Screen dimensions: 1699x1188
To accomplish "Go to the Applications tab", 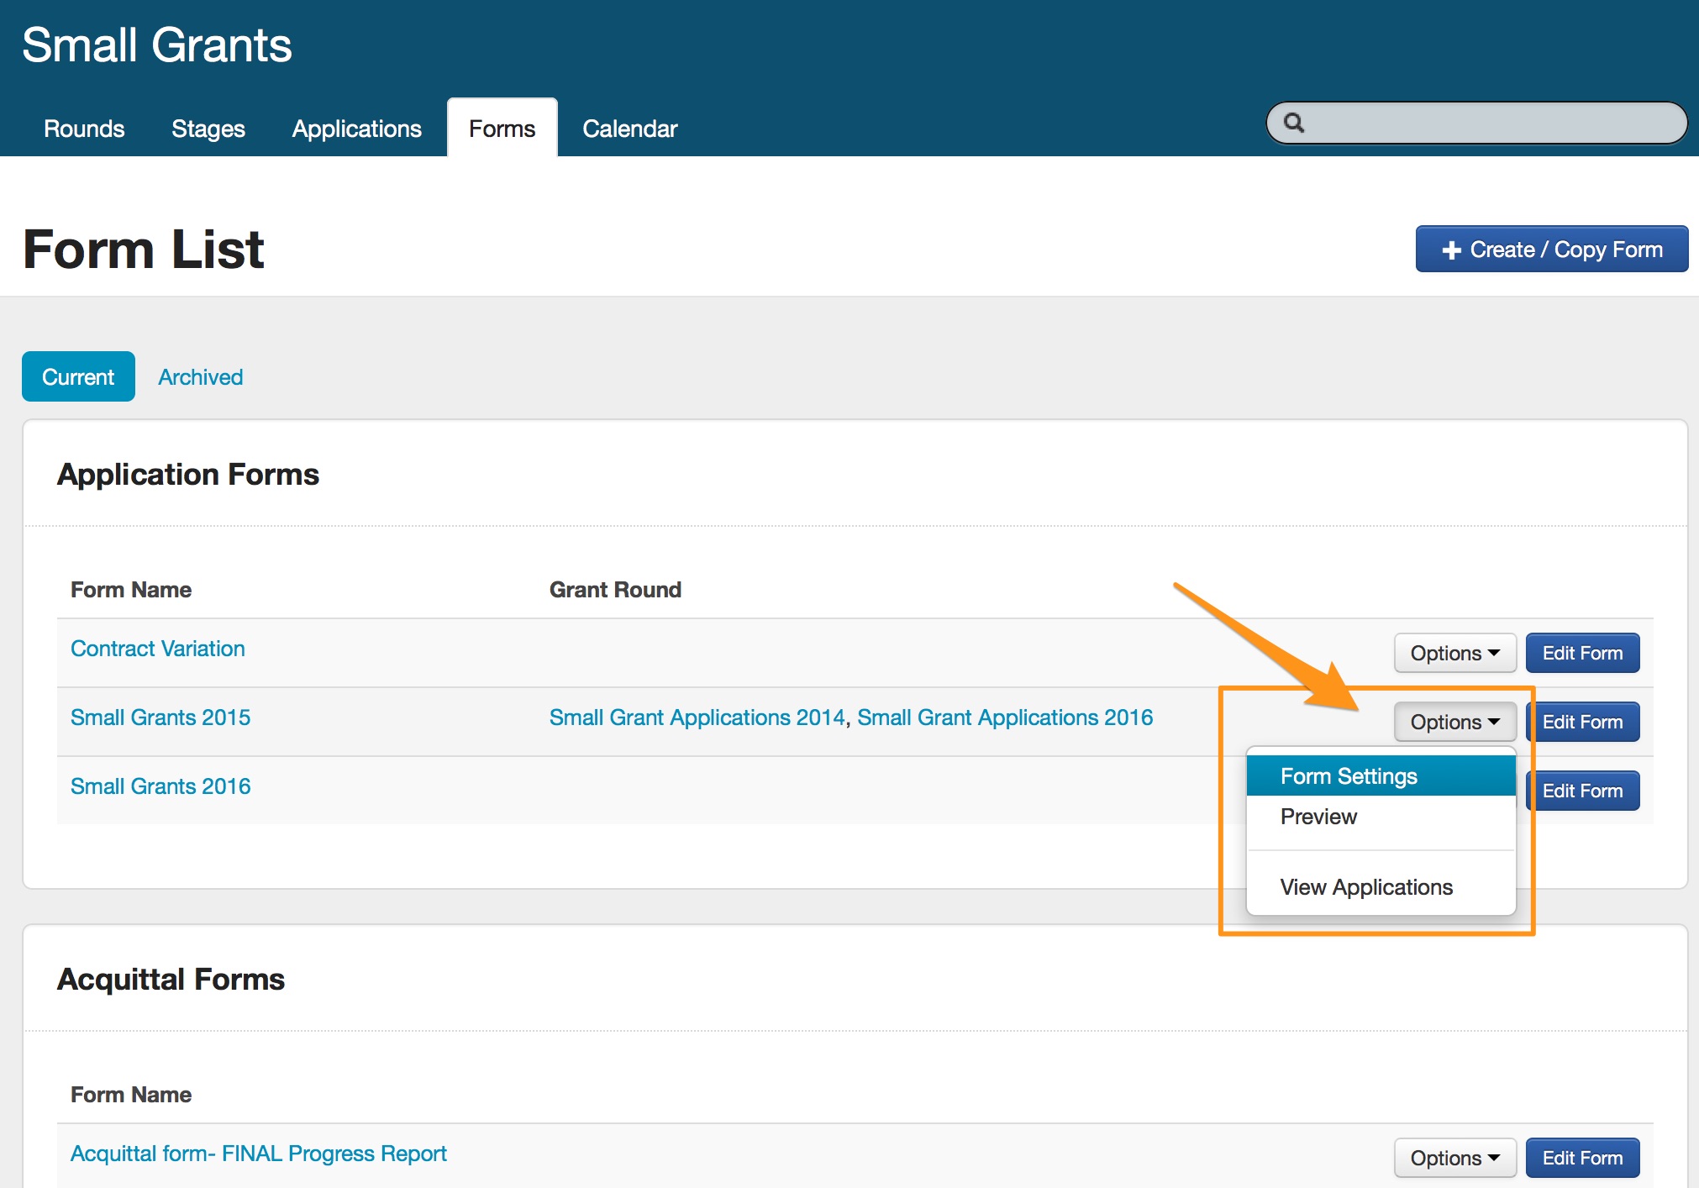I will click(x=356, y=129).
